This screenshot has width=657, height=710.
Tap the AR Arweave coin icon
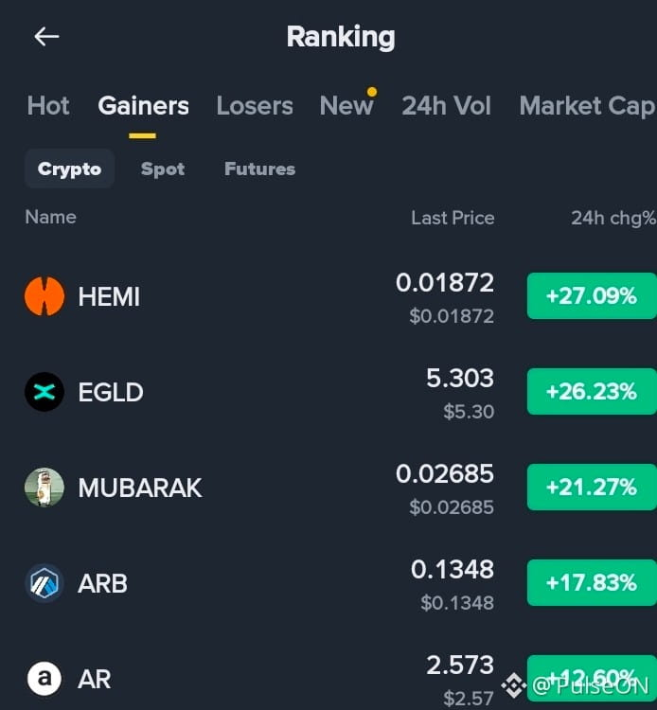point(44,679)
